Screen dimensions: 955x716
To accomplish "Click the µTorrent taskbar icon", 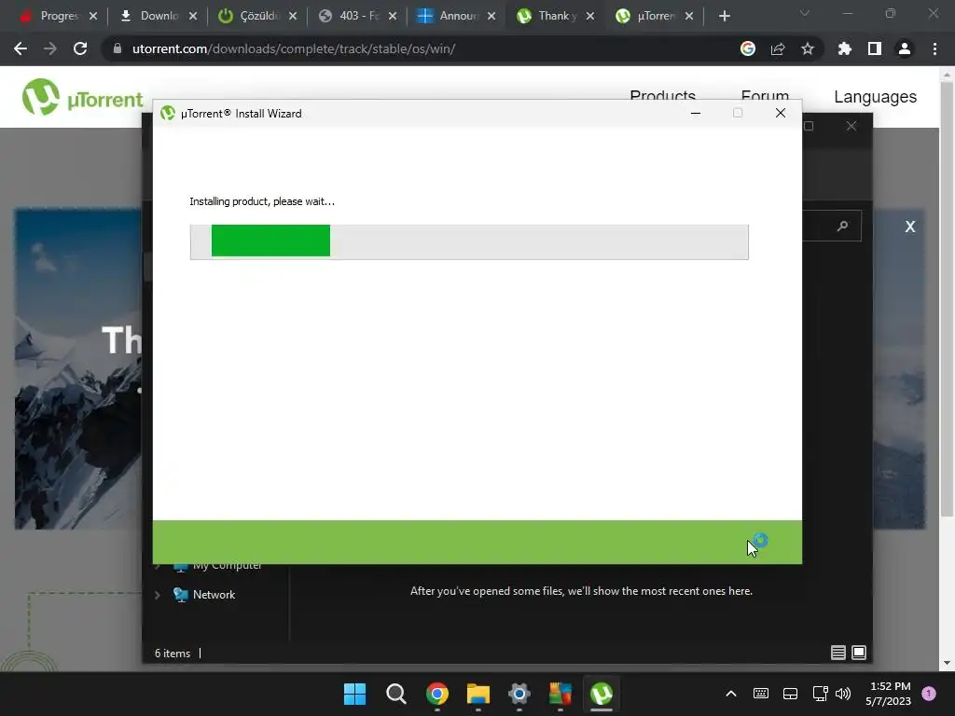I will (602, 694).
